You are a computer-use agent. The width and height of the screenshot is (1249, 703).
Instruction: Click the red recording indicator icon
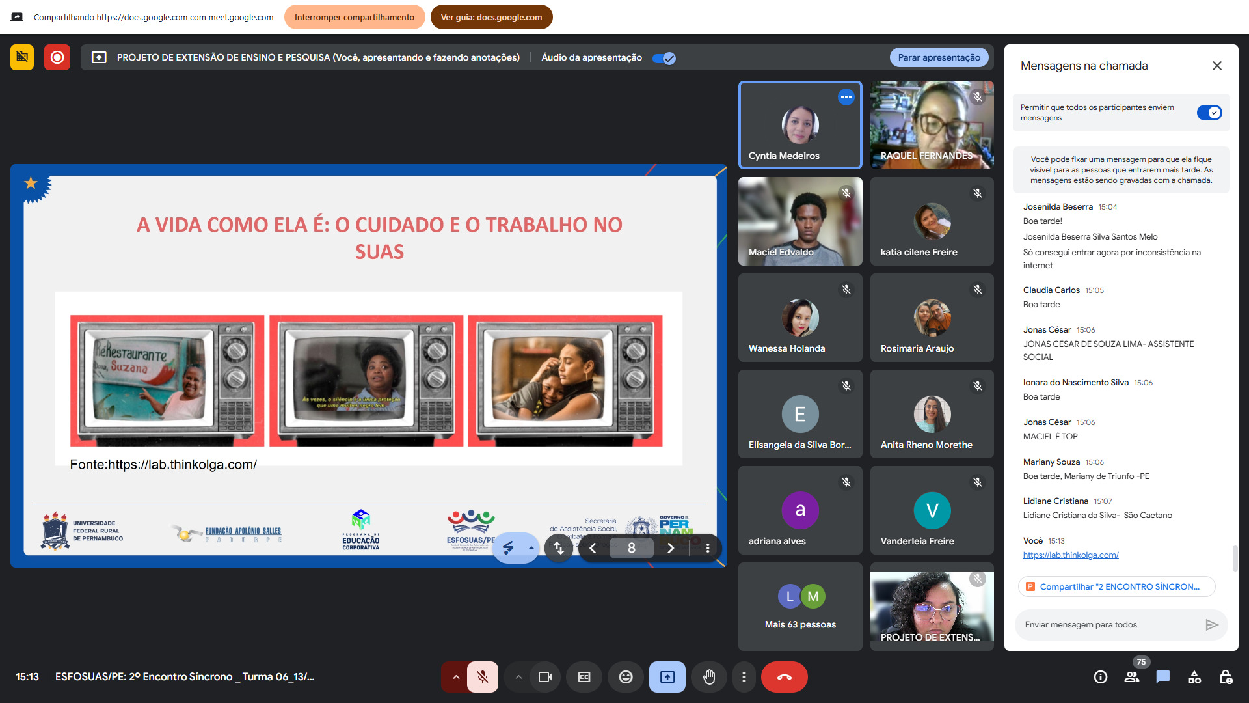click(57, 57)
